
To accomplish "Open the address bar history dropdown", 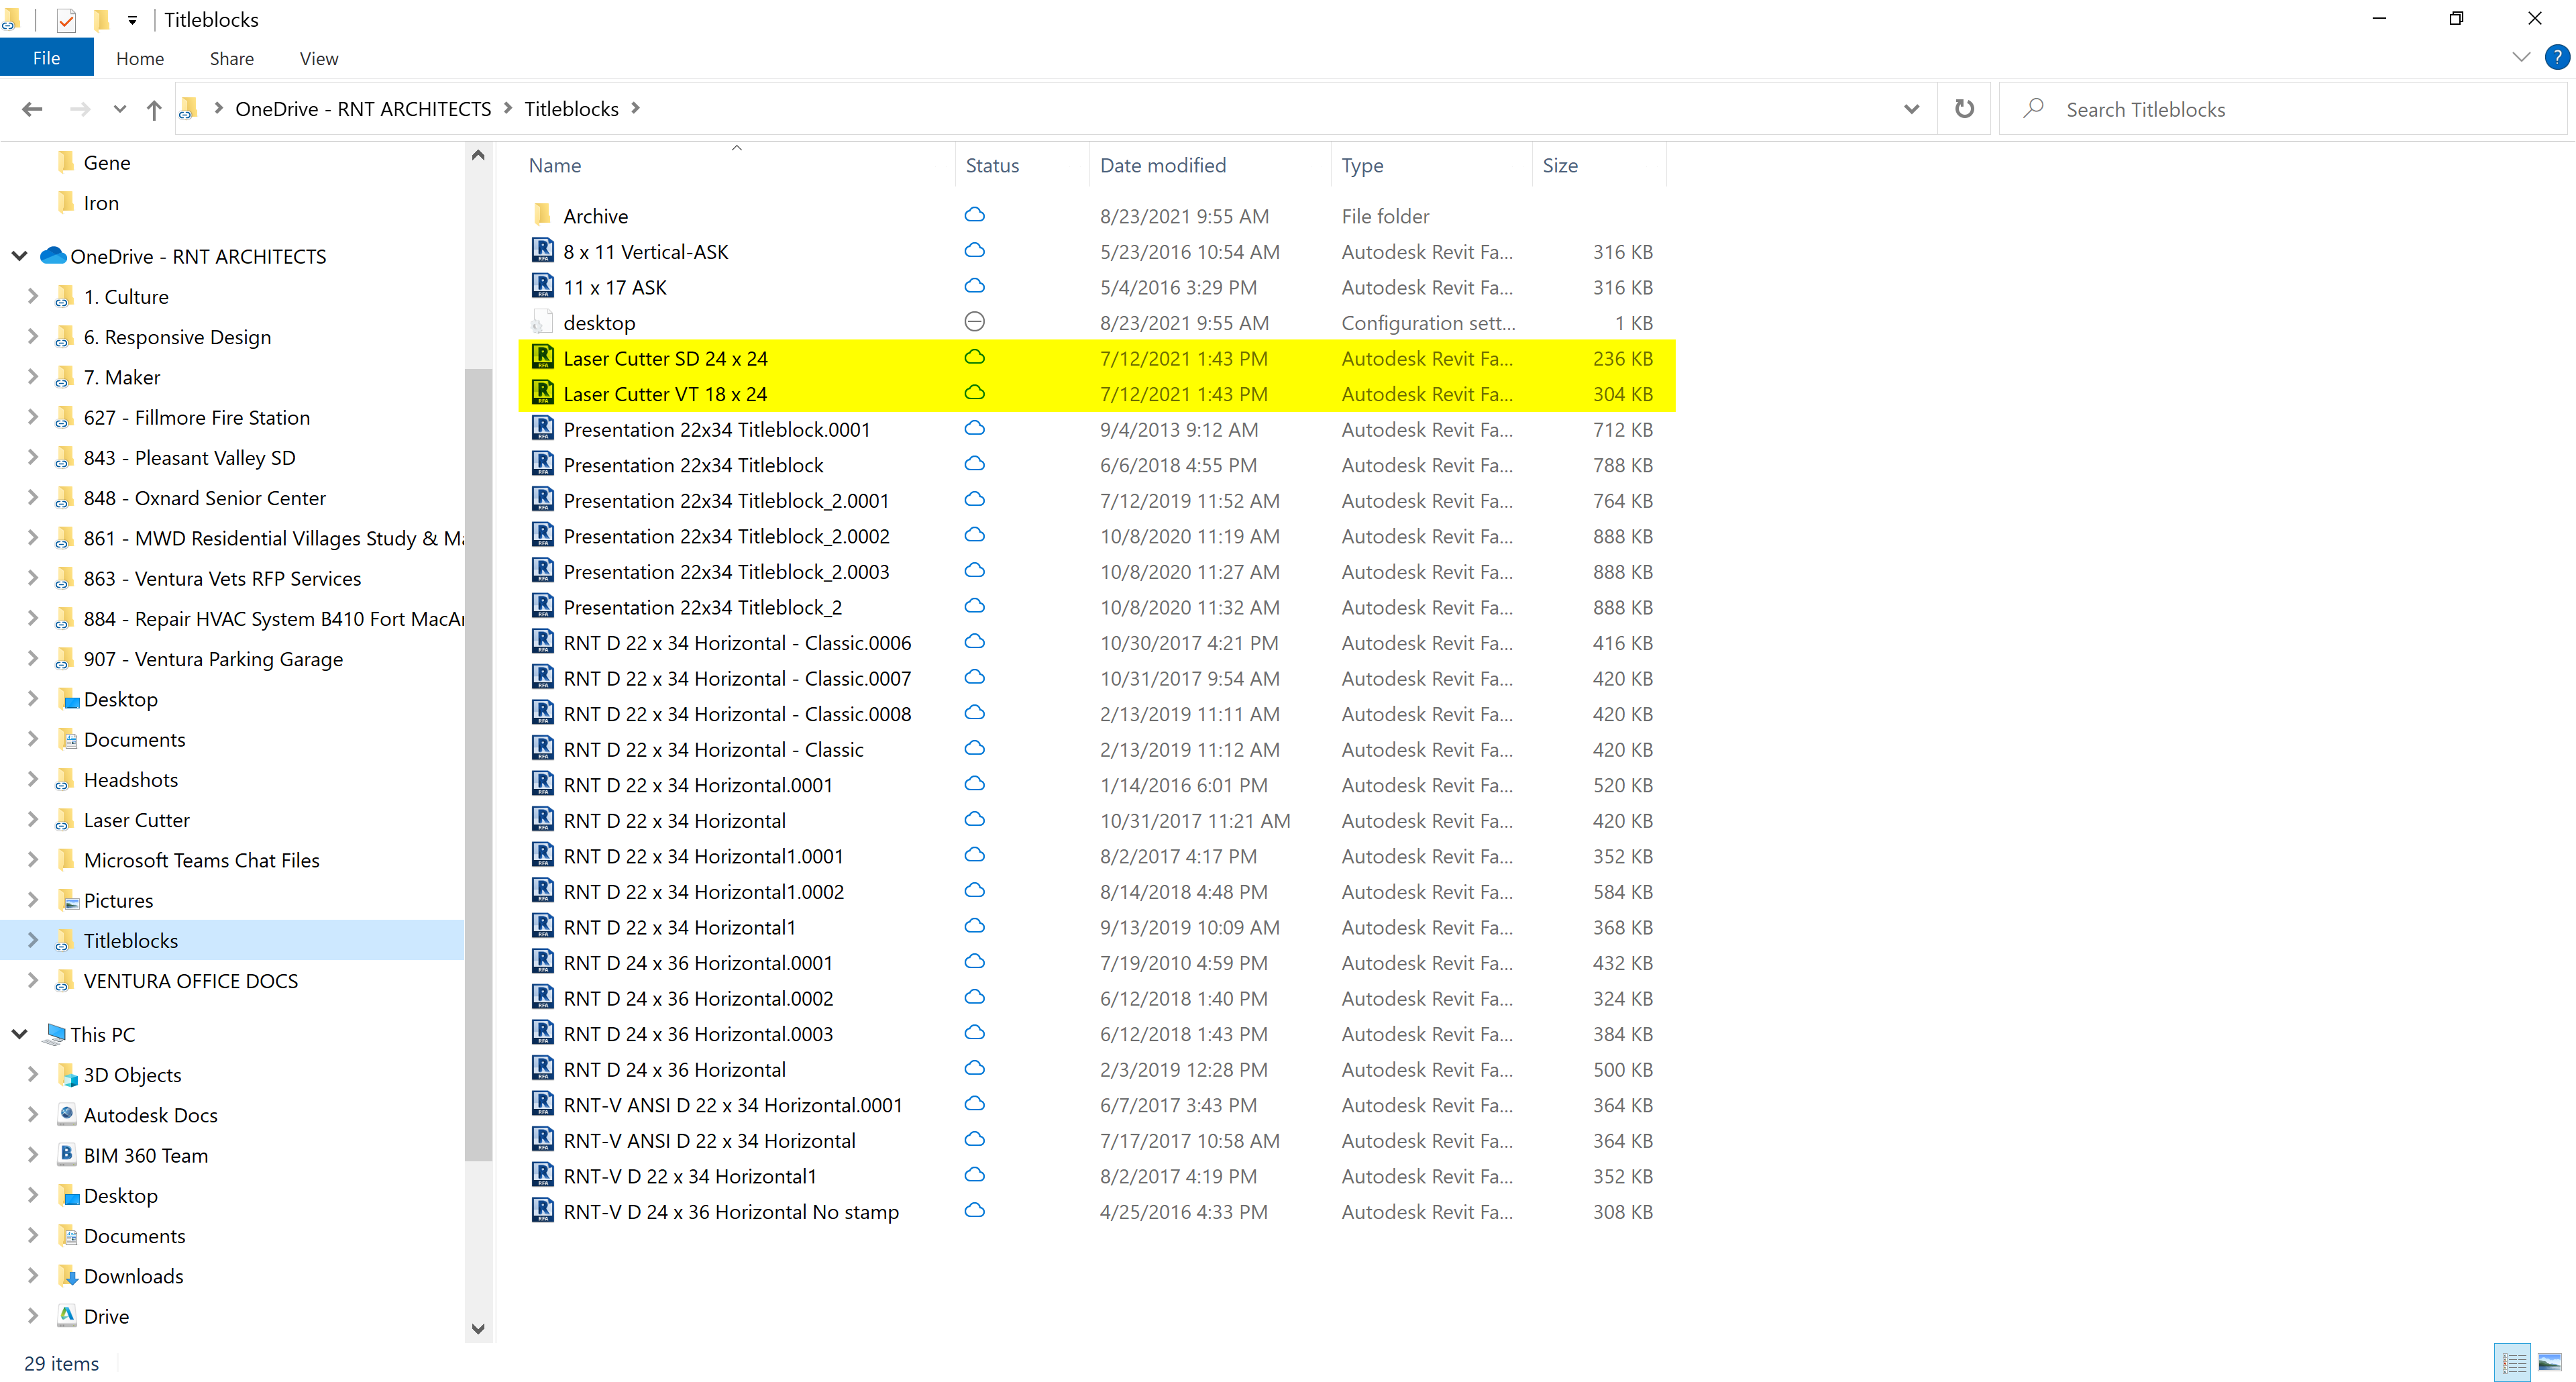I will click(1911, 109).
